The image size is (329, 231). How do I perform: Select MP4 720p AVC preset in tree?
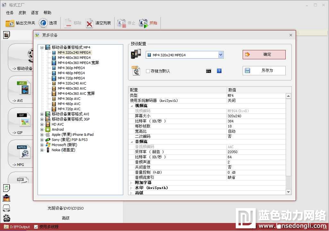pyautogui.click(x=69, y=109)
